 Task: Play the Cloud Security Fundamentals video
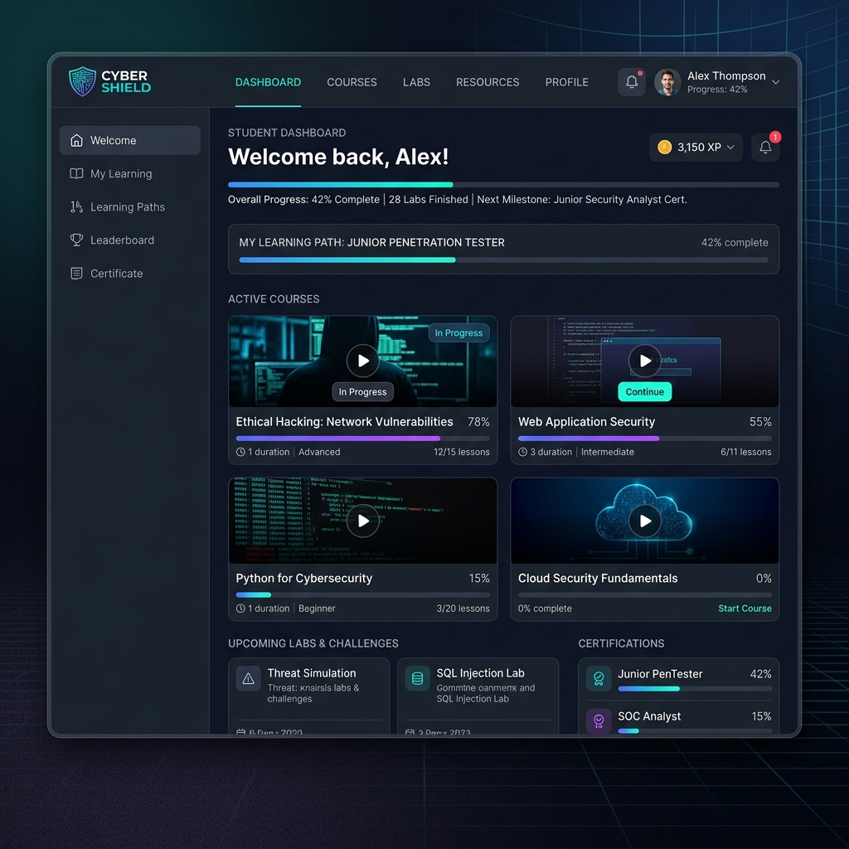[644, 521]
